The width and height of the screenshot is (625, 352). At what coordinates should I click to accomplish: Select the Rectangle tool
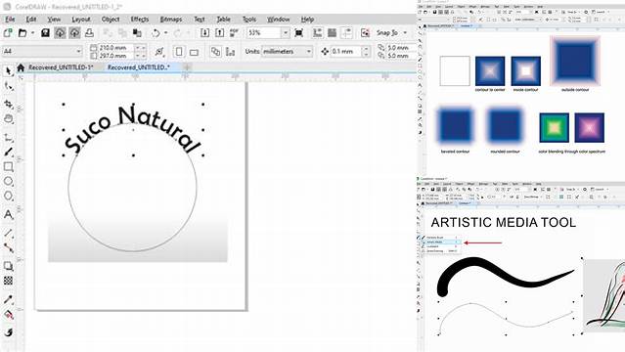click(8, 166)
